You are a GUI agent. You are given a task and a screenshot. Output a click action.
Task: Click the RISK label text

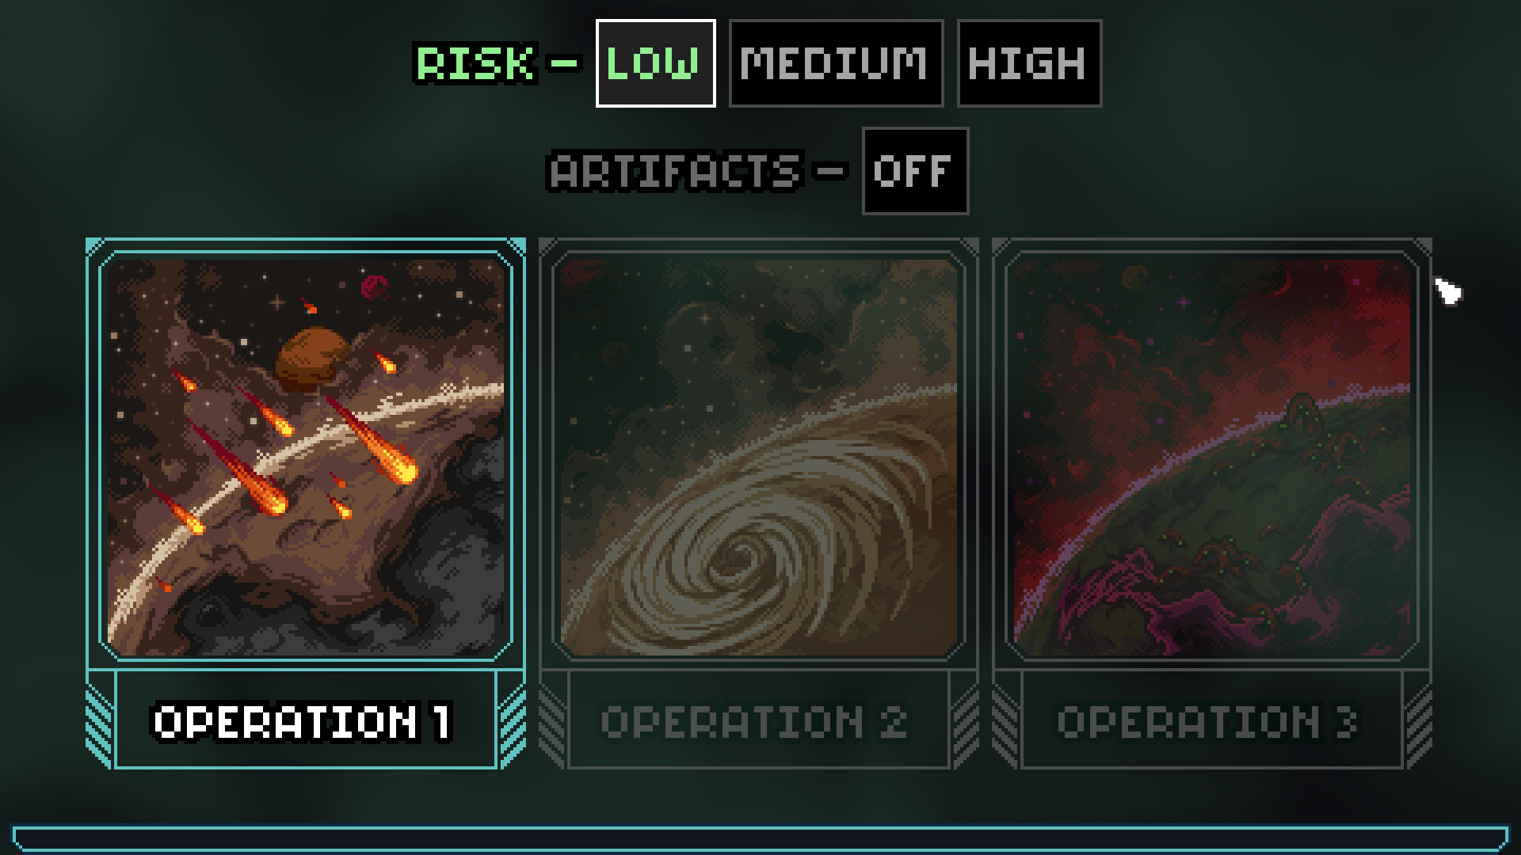[475, 64]
